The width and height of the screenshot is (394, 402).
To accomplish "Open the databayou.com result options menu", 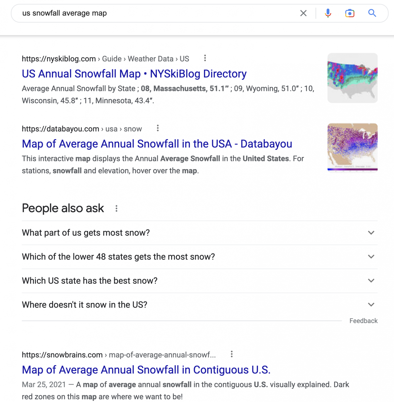I will [158, 128].
